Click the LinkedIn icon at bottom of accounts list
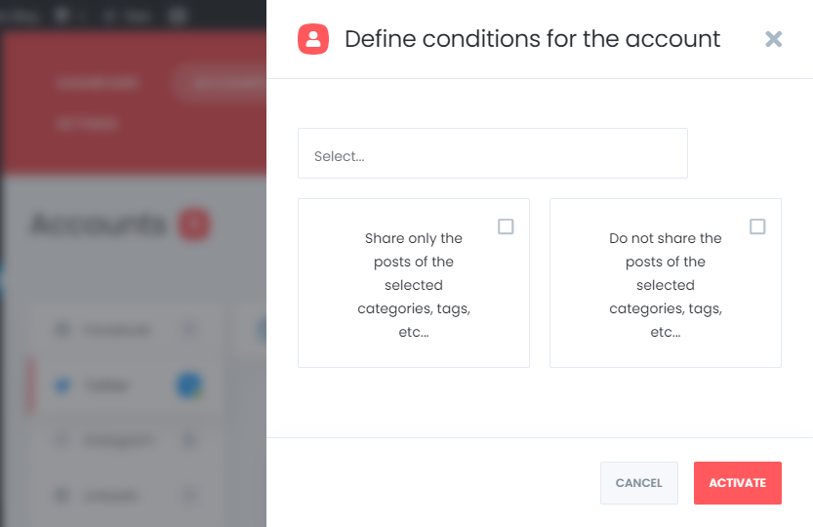The height and width of the screenshot is (527, 813). 62,496
